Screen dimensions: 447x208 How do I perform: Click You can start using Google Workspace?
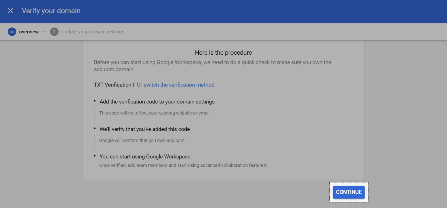[145, 157]
